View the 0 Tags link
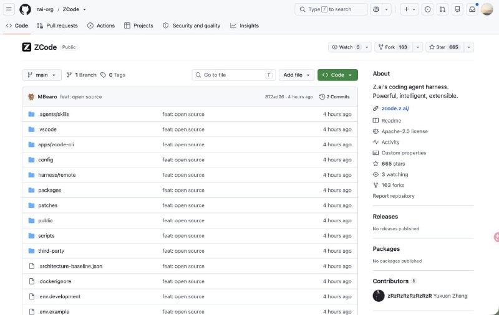Screen dimensions: 499x315 113,75
